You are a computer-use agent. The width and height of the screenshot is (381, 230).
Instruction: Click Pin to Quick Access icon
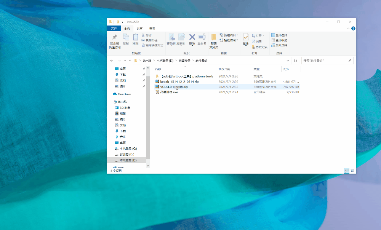[x=114, y=37]
